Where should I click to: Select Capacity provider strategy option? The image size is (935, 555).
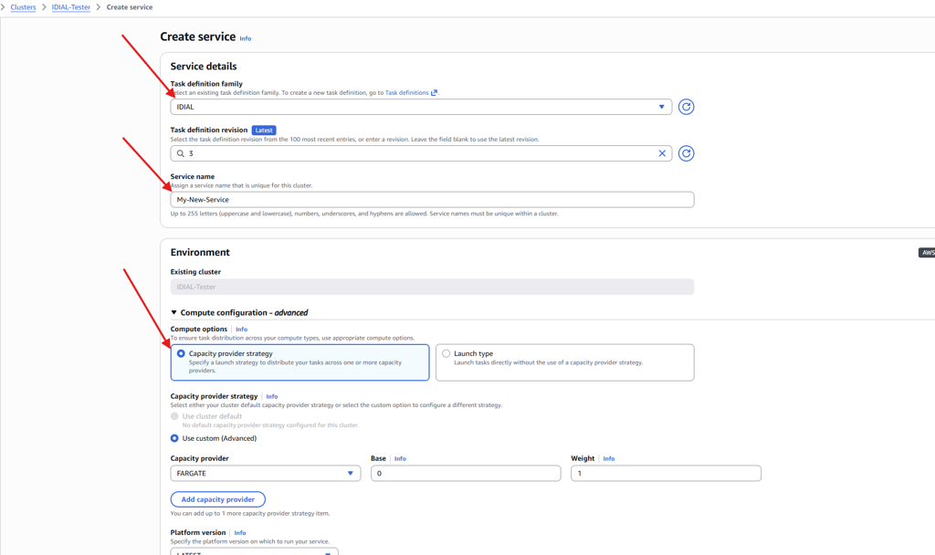pyautogui.click(x=299, y=361)
